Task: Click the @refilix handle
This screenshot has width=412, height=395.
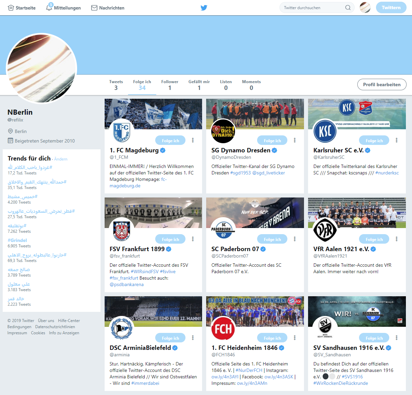Action: (x=15, y=120)
